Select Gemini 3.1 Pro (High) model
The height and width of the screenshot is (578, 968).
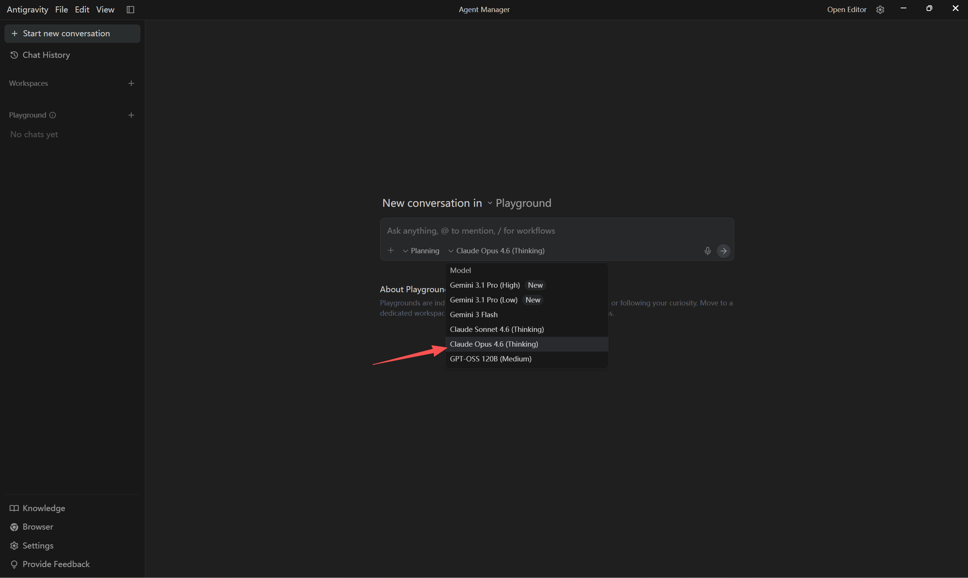(485, 285)
